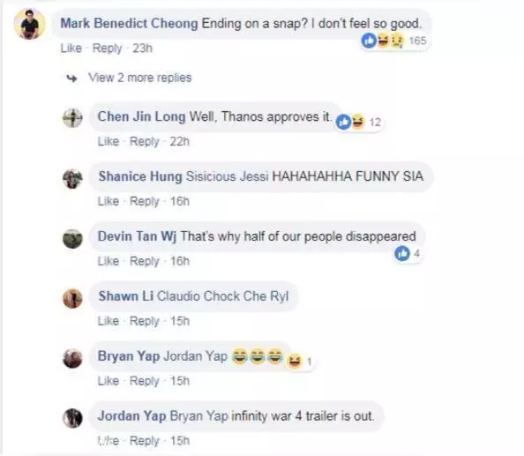Open Chen Jin Long's avatar
The height and width of the screenshot is (456, 524).
click(72, 118)
